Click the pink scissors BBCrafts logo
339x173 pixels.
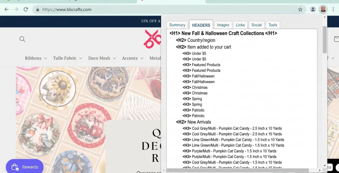pos(152,39)
